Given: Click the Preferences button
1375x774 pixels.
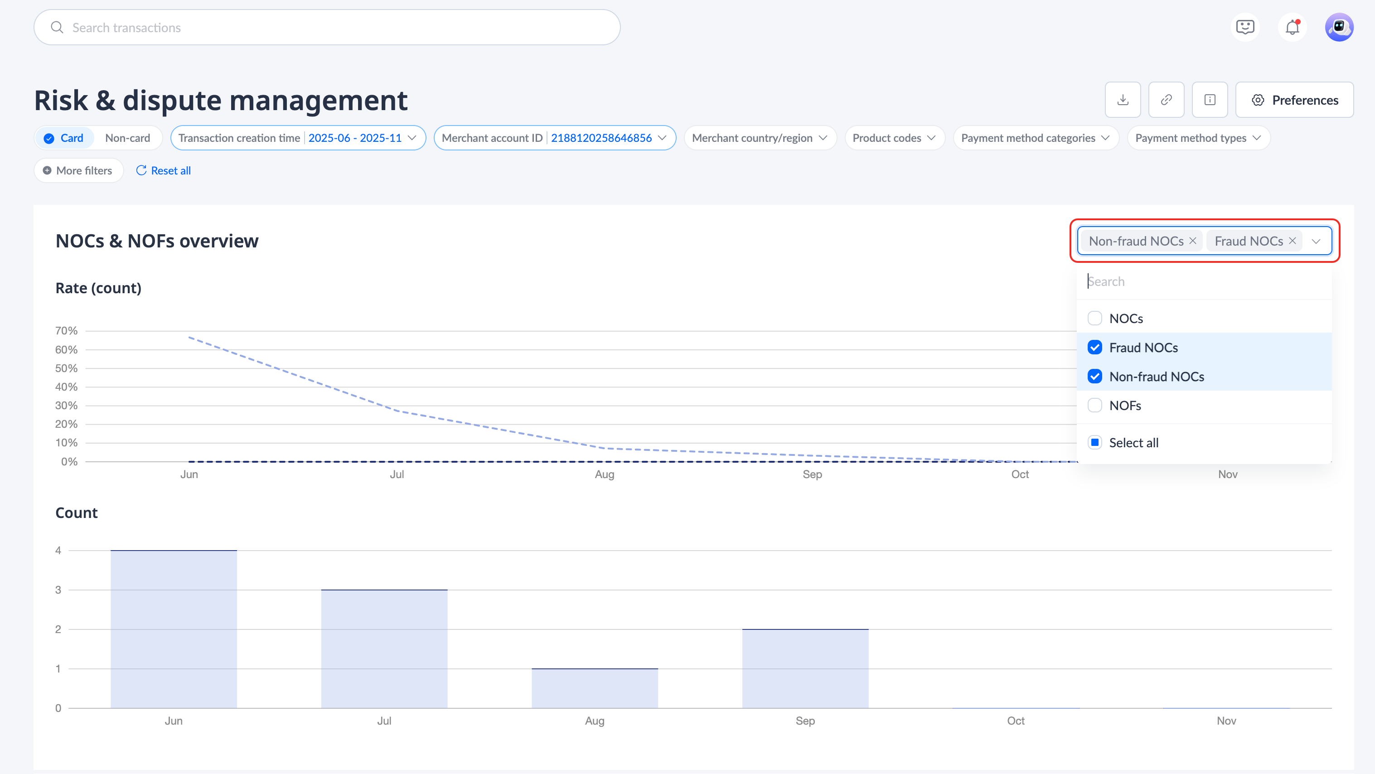Looking at the screenshot, I should 1294,100.
